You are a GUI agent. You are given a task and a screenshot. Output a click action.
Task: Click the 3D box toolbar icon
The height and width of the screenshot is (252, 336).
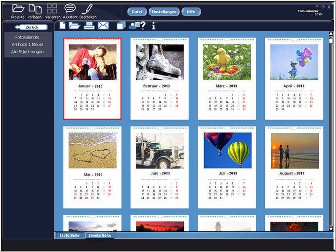click(x=121, y=26)
